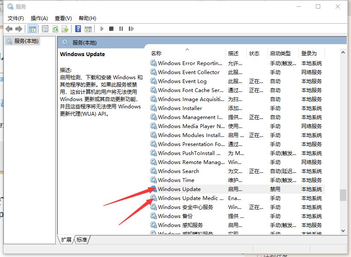Select Windows Presentation Foundation row
Image resolution: width=351 pixels, height=257 pixels.
[x=237, y=144]
